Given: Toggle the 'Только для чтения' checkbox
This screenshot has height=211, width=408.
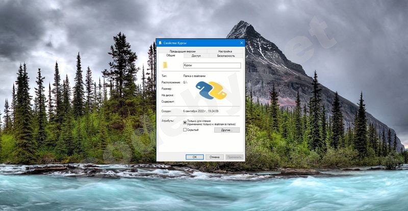Looking at the screenshot, I should 185,122.
